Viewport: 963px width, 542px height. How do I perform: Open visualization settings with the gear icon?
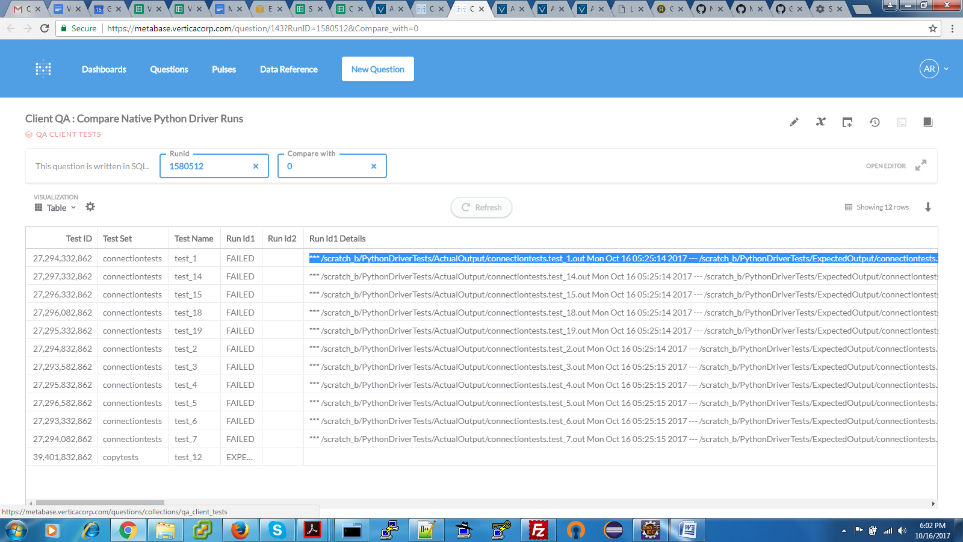pyautogui.click(x=90, y=207)
